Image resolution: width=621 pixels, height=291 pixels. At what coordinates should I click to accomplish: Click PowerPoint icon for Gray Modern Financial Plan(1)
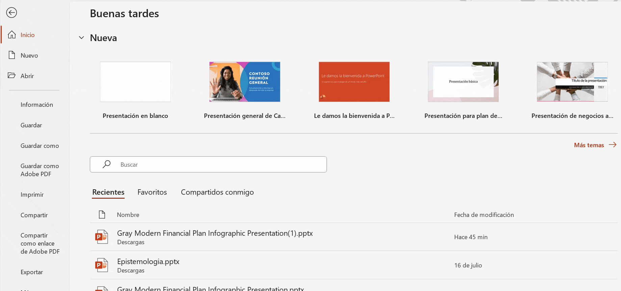coord(101,237)
